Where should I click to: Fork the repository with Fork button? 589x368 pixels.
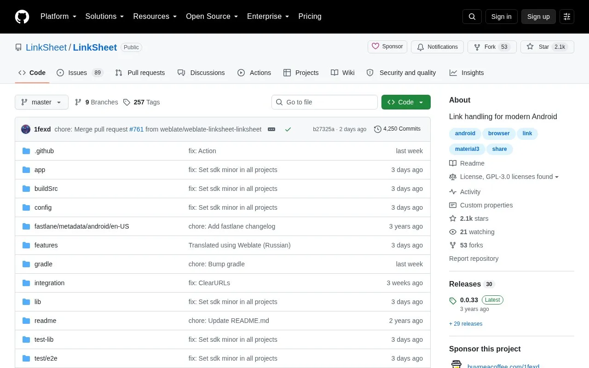coord(492,47)
